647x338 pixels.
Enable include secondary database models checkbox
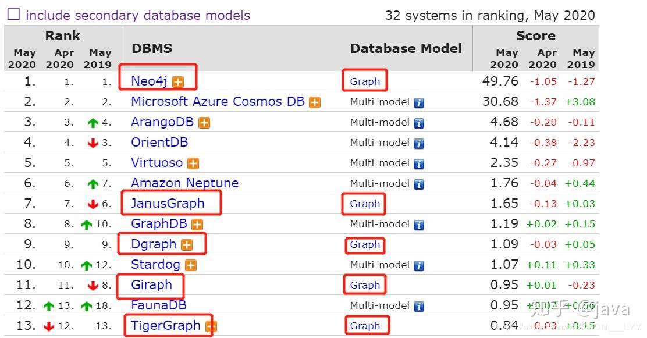point(13,15)
